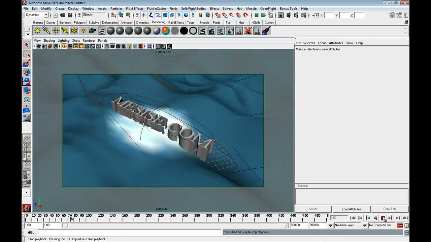Go to start of playback range
Image resolution: width=431 pixels, height=242 pixels.
(353, 218)
